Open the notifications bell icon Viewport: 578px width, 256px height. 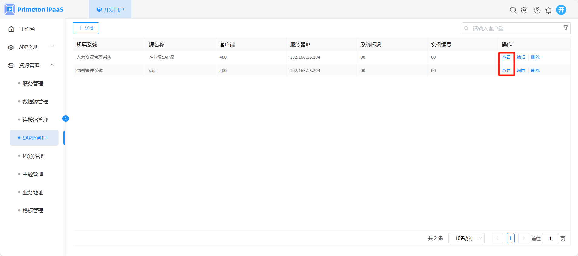[x=548, y=10]
